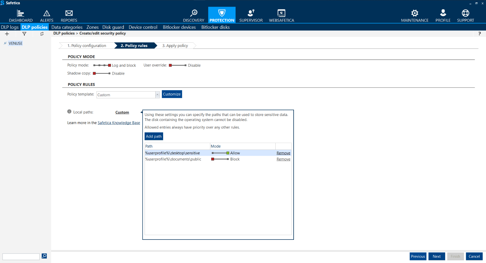This screenshot has width=486, height=263.
Task: Click the DLP policies breadcrumb
Action: (x=64, y=33)
